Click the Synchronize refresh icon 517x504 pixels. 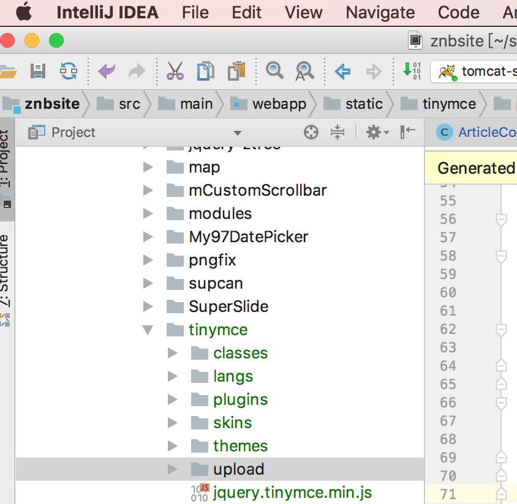(x=69, y=71)
